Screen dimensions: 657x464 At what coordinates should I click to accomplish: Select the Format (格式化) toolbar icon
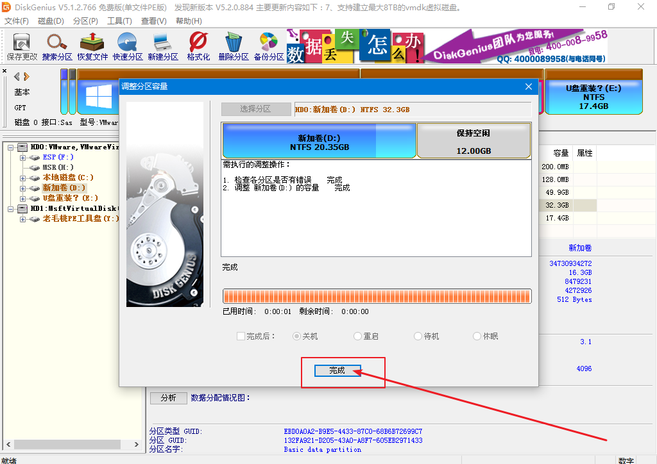pyautogui.click(x=198, y=46)
